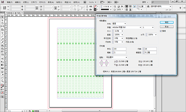The width and height of the screenshot is (186, 112).
Task: Open the 文字(T) menu
Action: click(34, 2)
